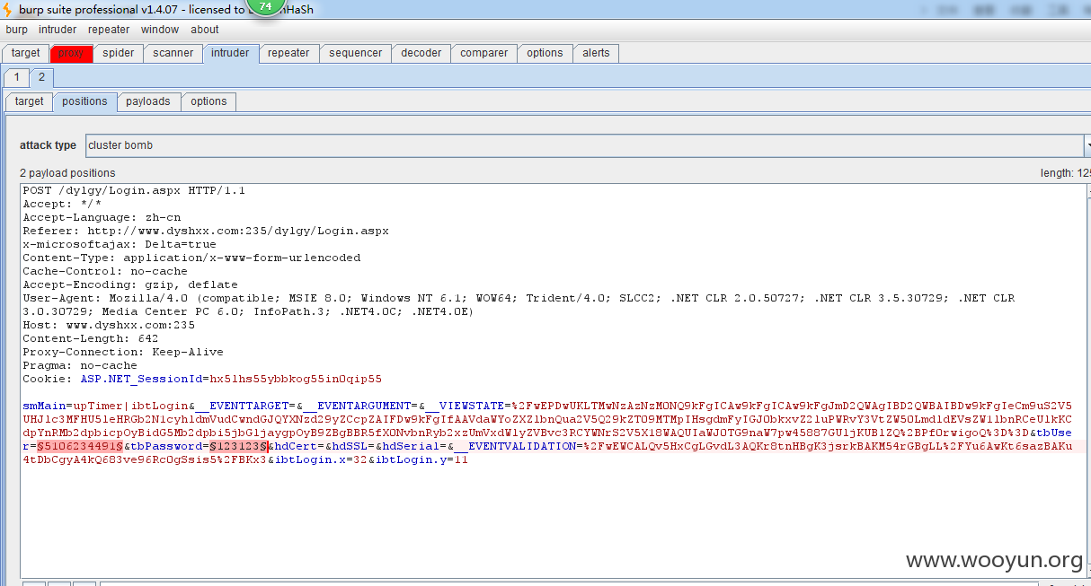1091x586 pixels.
Task: Open the intruder target sub-tab
Action: 29,101
